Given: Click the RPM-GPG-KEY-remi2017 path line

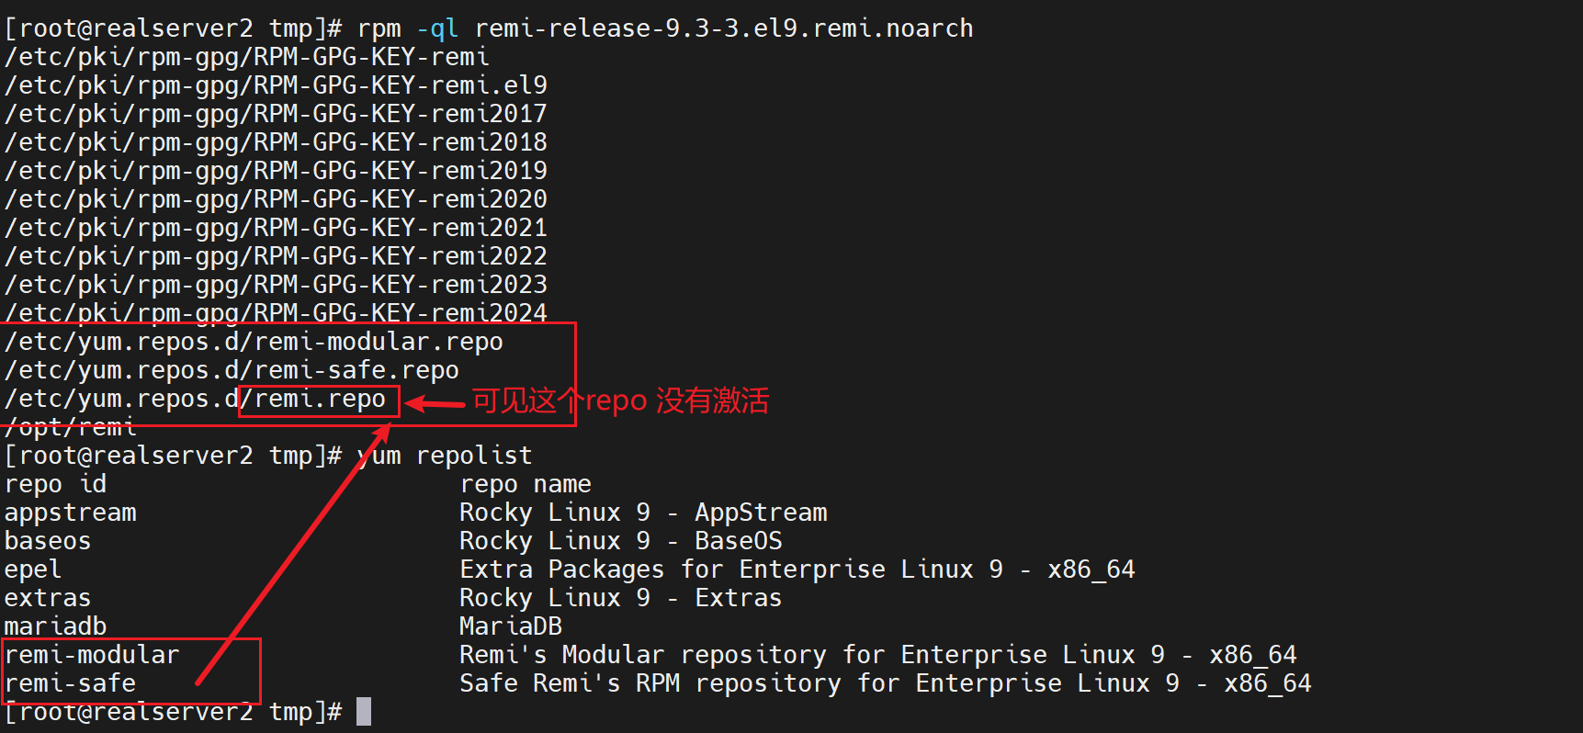Looking at the screenshot, I should pos(276,114).
